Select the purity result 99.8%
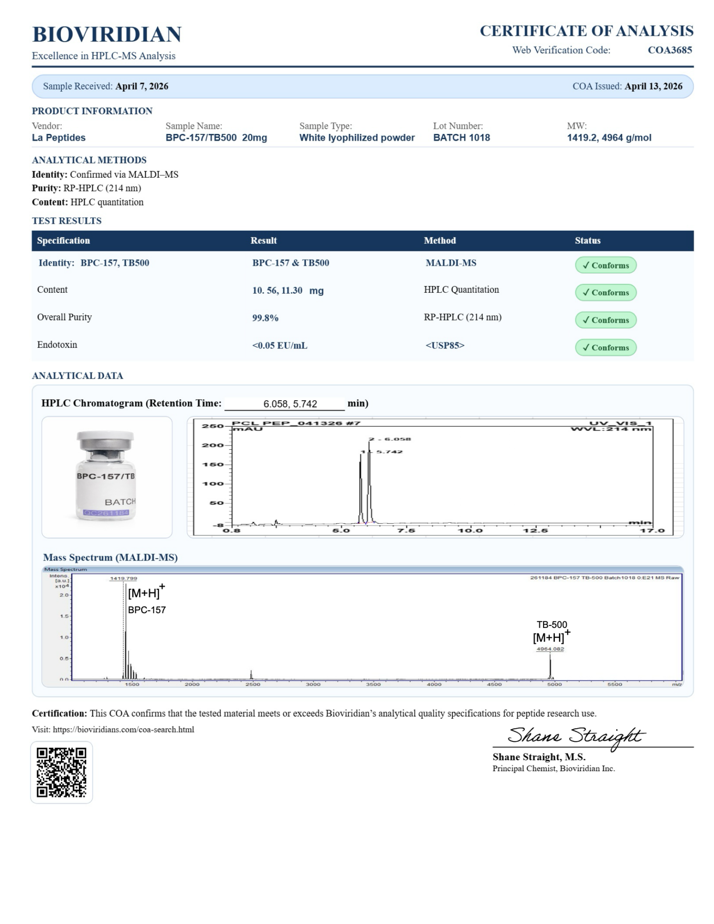The width and height of the screenshot is (714, 924). (265, 318)
